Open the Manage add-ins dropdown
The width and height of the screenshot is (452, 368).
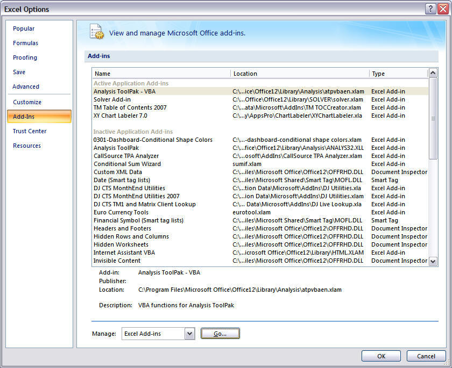189,334
